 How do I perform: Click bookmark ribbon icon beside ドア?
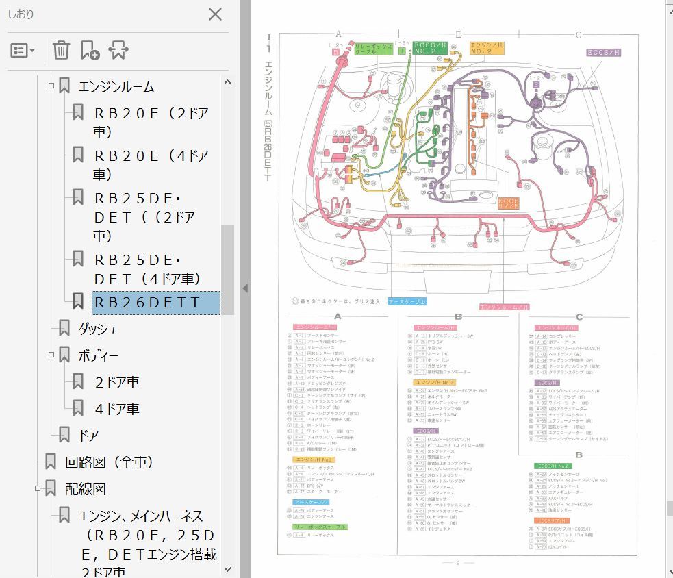point(64,434)
